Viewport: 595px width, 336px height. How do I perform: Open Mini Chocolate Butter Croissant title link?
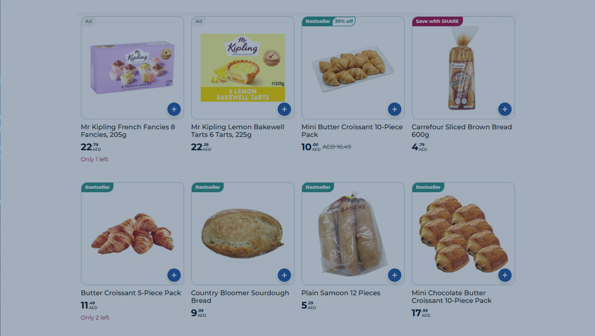coord(451,297)
